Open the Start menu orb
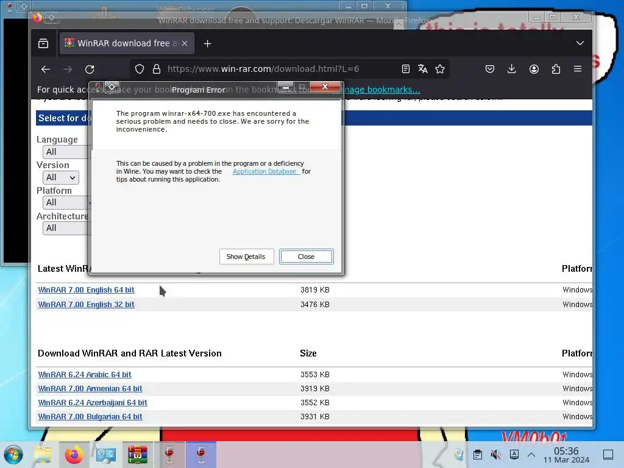 tap(13, 455)
